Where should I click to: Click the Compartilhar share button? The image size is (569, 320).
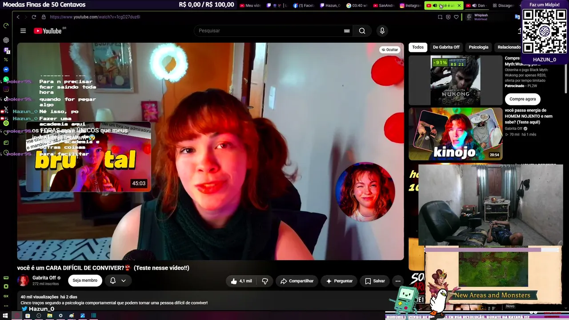tap(297, 281)
